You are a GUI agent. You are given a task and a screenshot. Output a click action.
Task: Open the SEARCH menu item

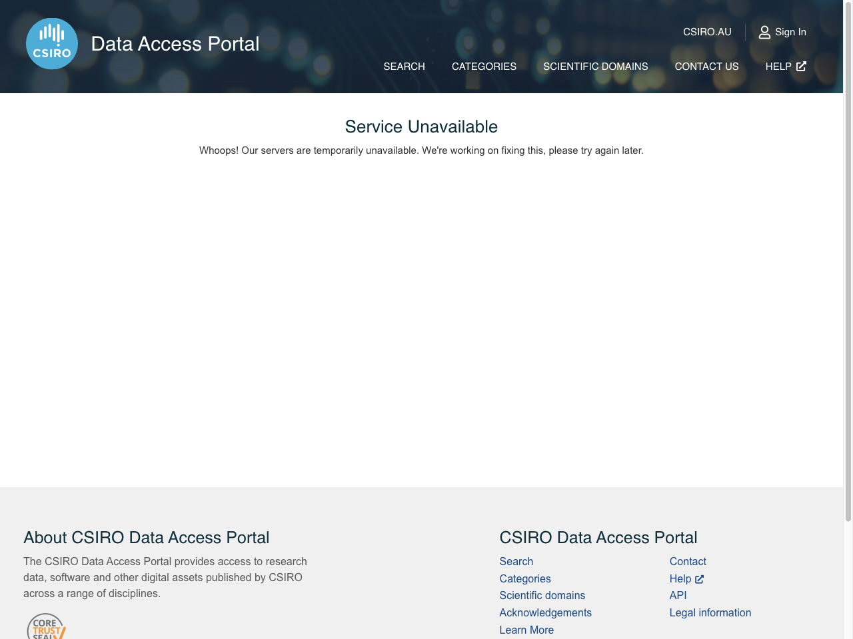point(404,67)
